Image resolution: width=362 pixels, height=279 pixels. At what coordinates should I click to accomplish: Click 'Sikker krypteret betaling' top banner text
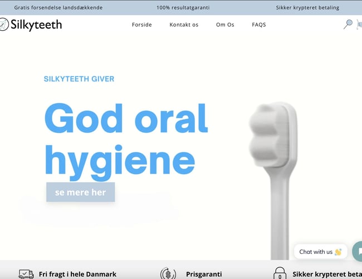307,8
